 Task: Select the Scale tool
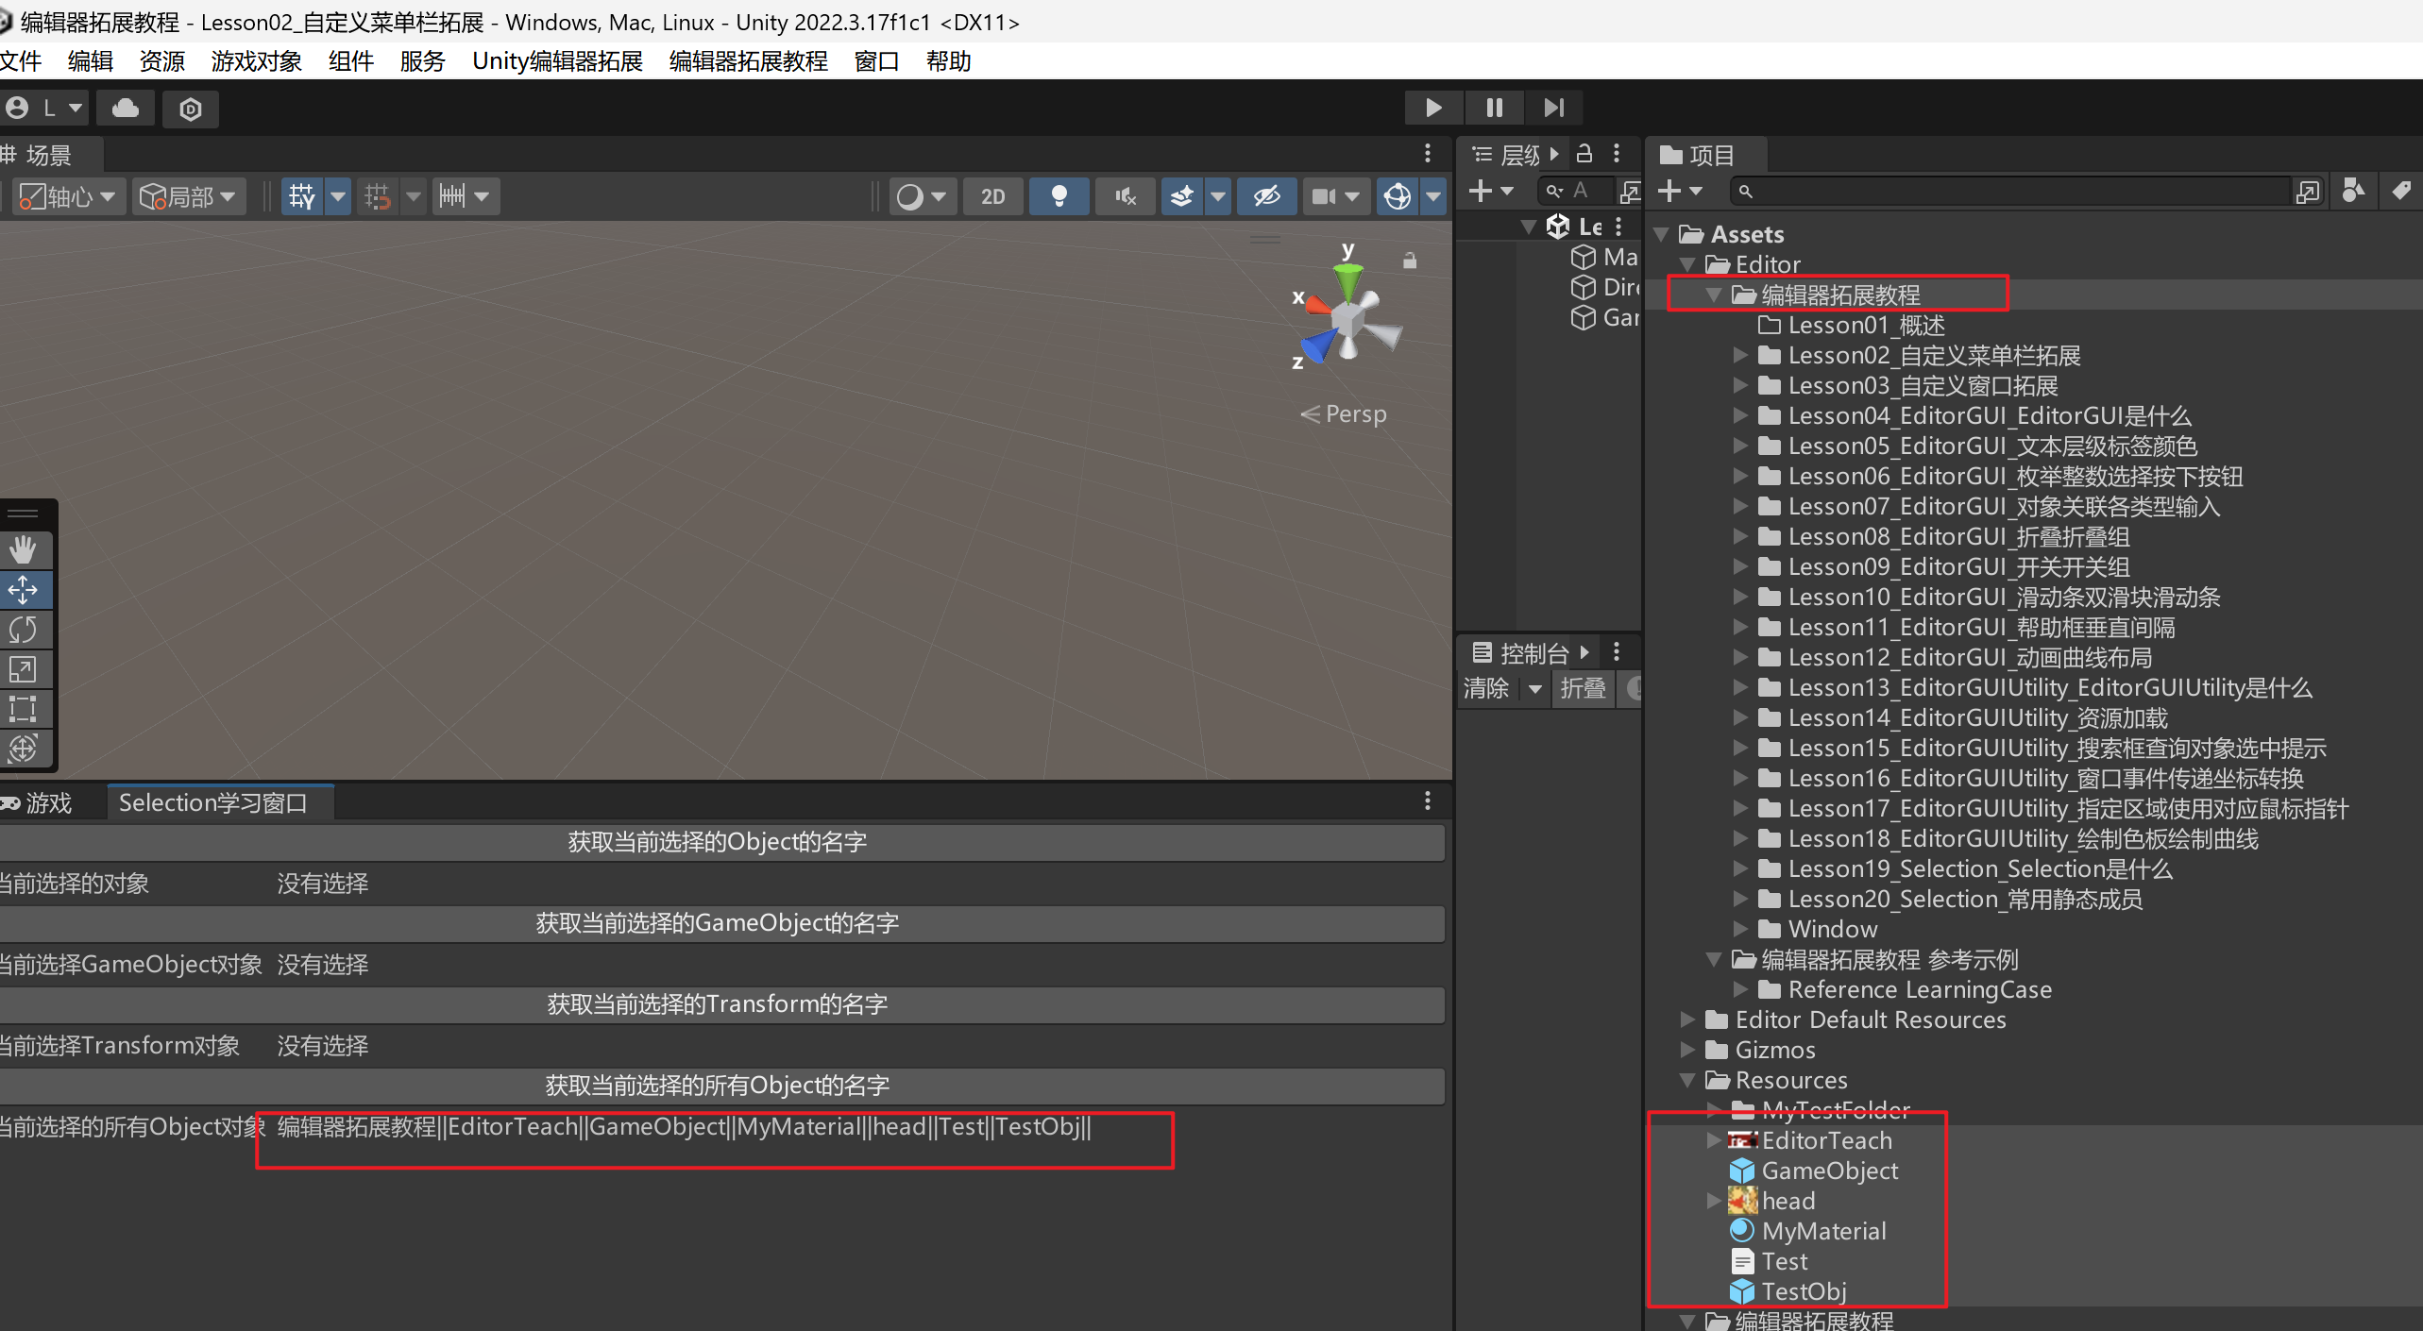coord(23,669)
